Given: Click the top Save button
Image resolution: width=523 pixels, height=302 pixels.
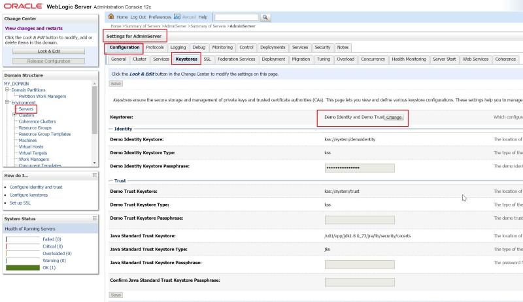Looking at the screenshot, I should [x=116, y=84].
